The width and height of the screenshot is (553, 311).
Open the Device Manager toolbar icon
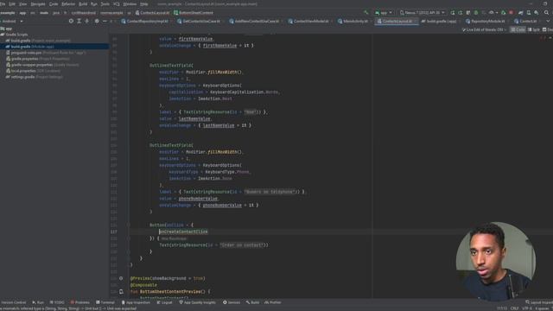[x=529, y=13]
